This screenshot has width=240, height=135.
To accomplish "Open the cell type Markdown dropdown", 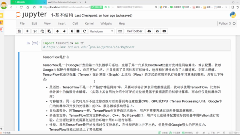I will point(101,31).
